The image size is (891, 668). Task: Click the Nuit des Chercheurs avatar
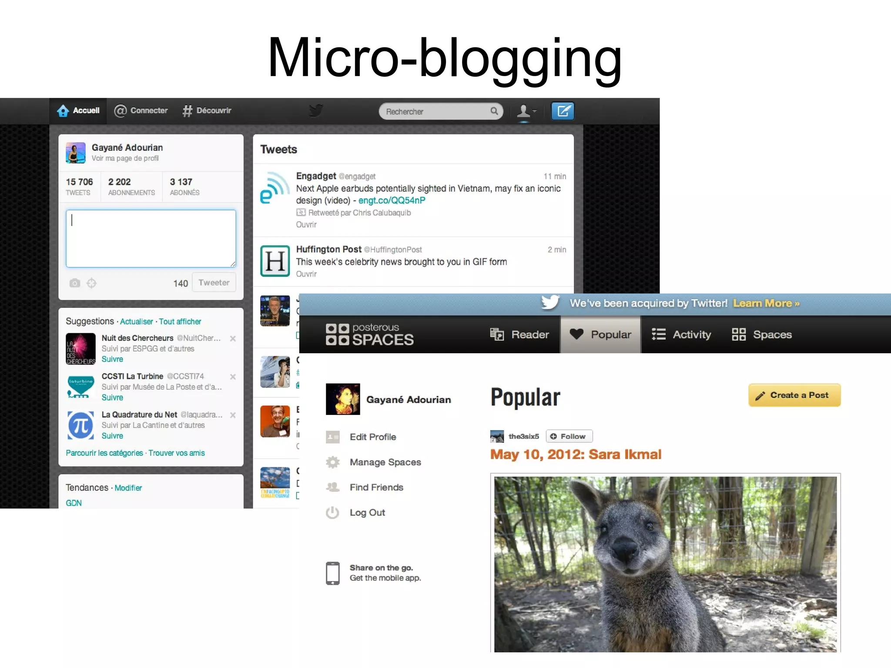click(x=80, y=349)
